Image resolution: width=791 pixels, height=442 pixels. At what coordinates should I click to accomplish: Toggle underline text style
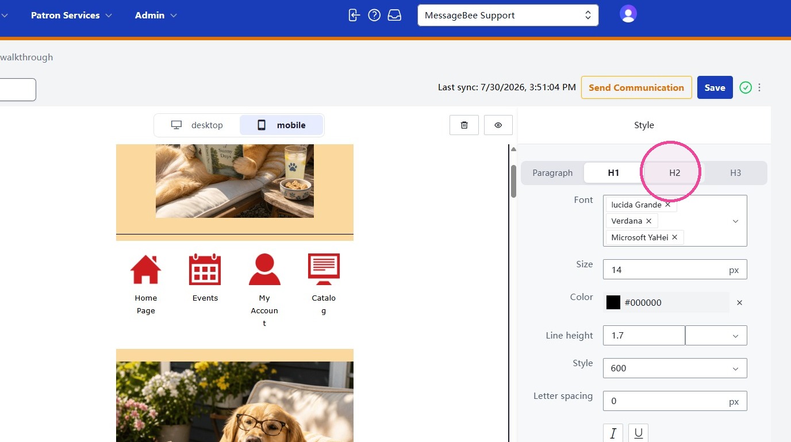pyautogui.click(x=638, y=434)
